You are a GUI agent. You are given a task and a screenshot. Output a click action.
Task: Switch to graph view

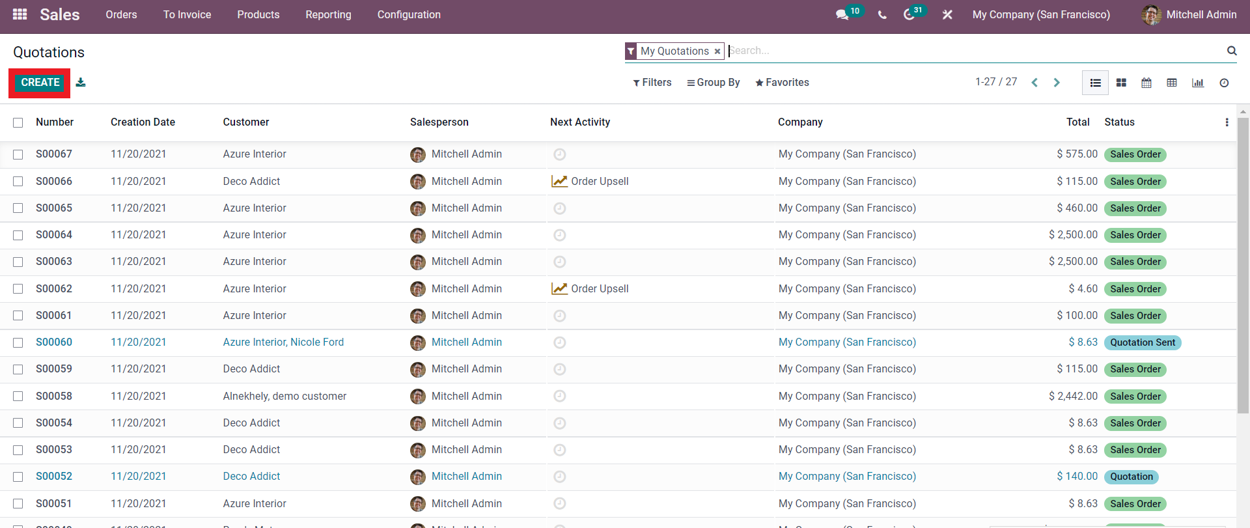click(x=1198, y=83)
